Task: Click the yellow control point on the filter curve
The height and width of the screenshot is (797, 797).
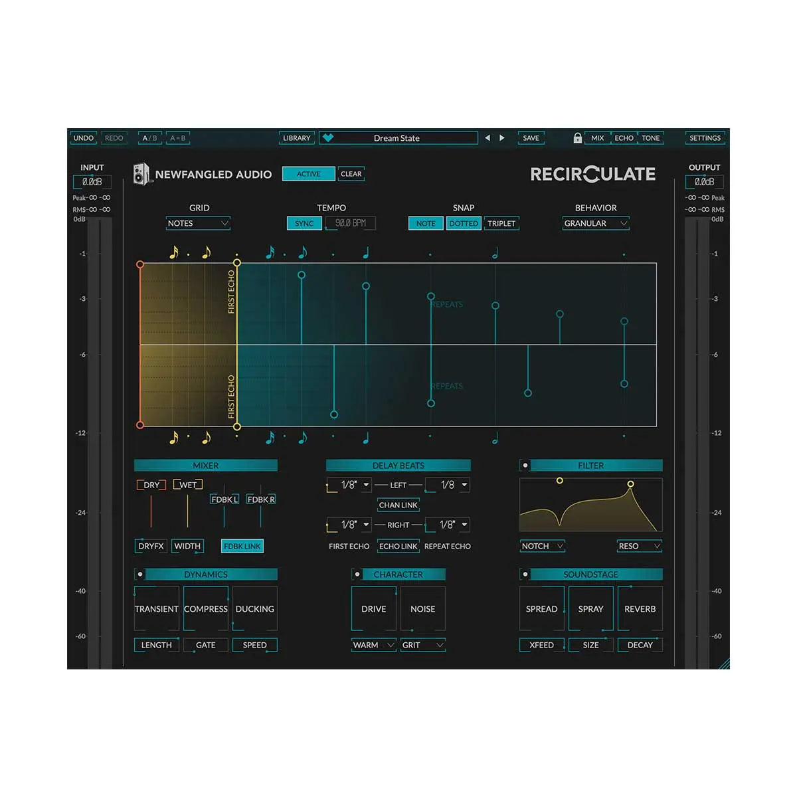Action: pyautogui.click(x=560, y=481)
